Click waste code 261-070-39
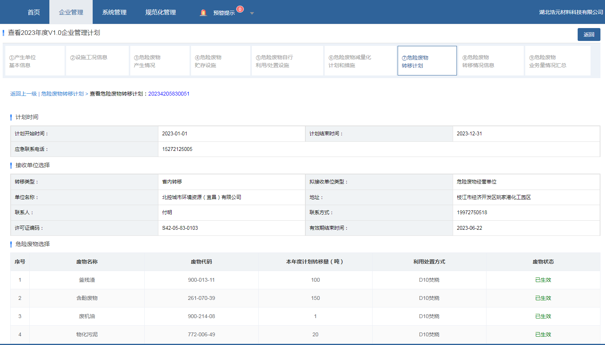This screenshot has width=605, height=345. 201,298
